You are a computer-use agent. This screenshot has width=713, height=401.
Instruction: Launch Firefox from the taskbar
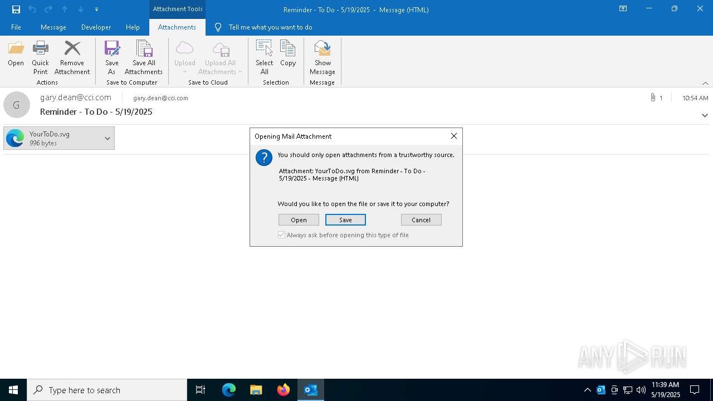tap(284, 390)
